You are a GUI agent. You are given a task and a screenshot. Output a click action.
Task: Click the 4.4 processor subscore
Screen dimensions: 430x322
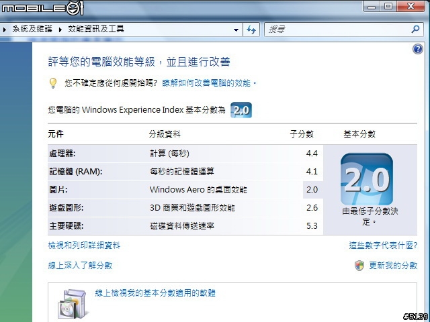(312, 154)
